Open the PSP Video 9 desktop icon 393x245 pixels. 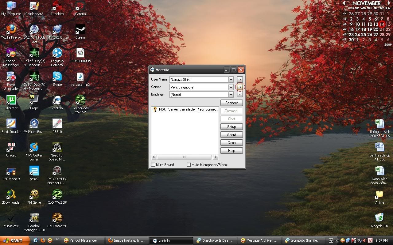click(x=11, y=173)
